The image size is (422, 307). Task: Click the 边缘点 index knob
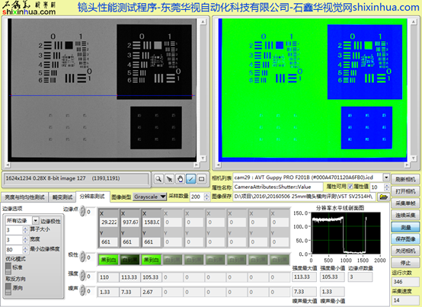82,212
